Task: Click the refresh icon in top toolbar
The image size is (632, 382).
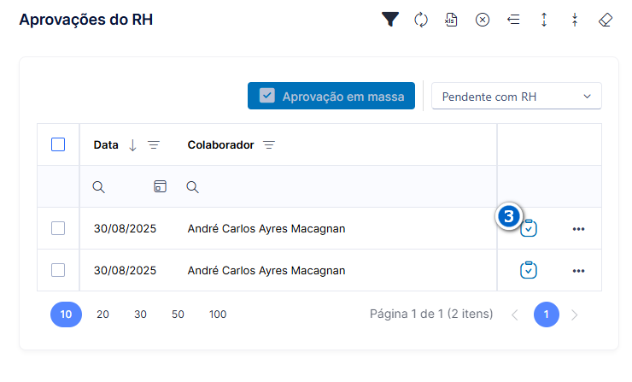Action: [x=421, y=20]
